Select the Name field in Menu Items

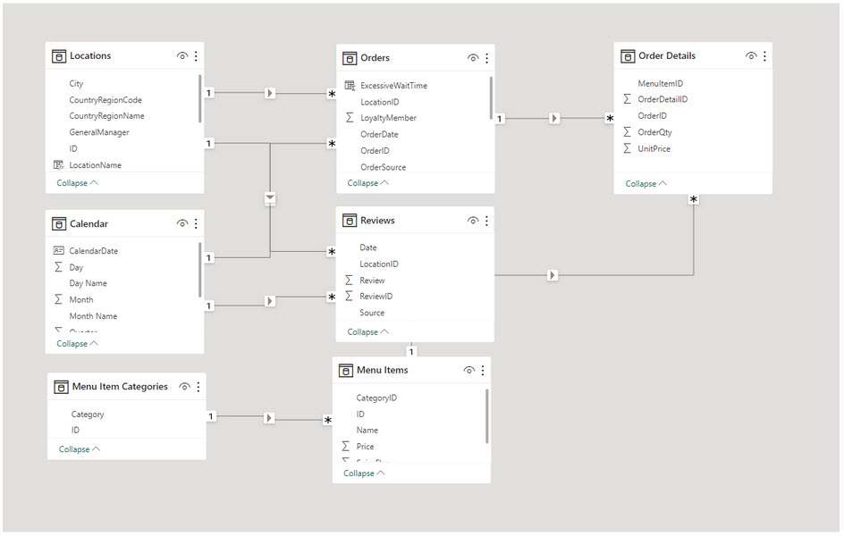coord(367,430)
